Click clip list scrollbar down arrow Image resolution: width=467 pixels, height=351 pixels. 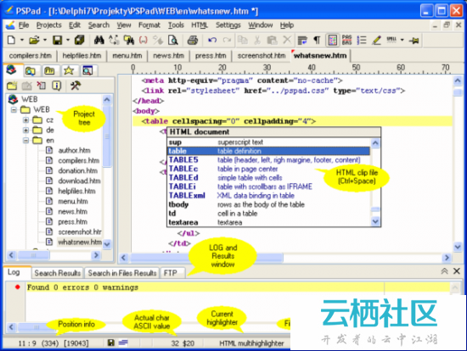(375, 221)
